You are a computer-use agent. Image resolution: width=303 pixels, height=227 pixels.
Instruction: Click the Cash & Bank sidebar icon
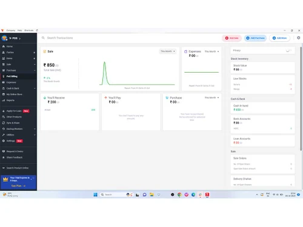coord(4,88)
